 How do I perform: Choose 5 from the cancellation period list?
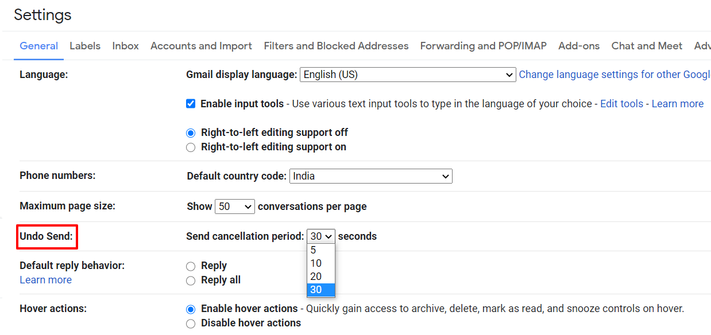[x=315, y=250]
